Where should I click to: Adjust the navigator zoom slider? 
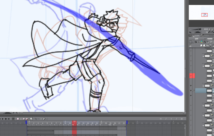pyautogui.click(x=195, y=29)
